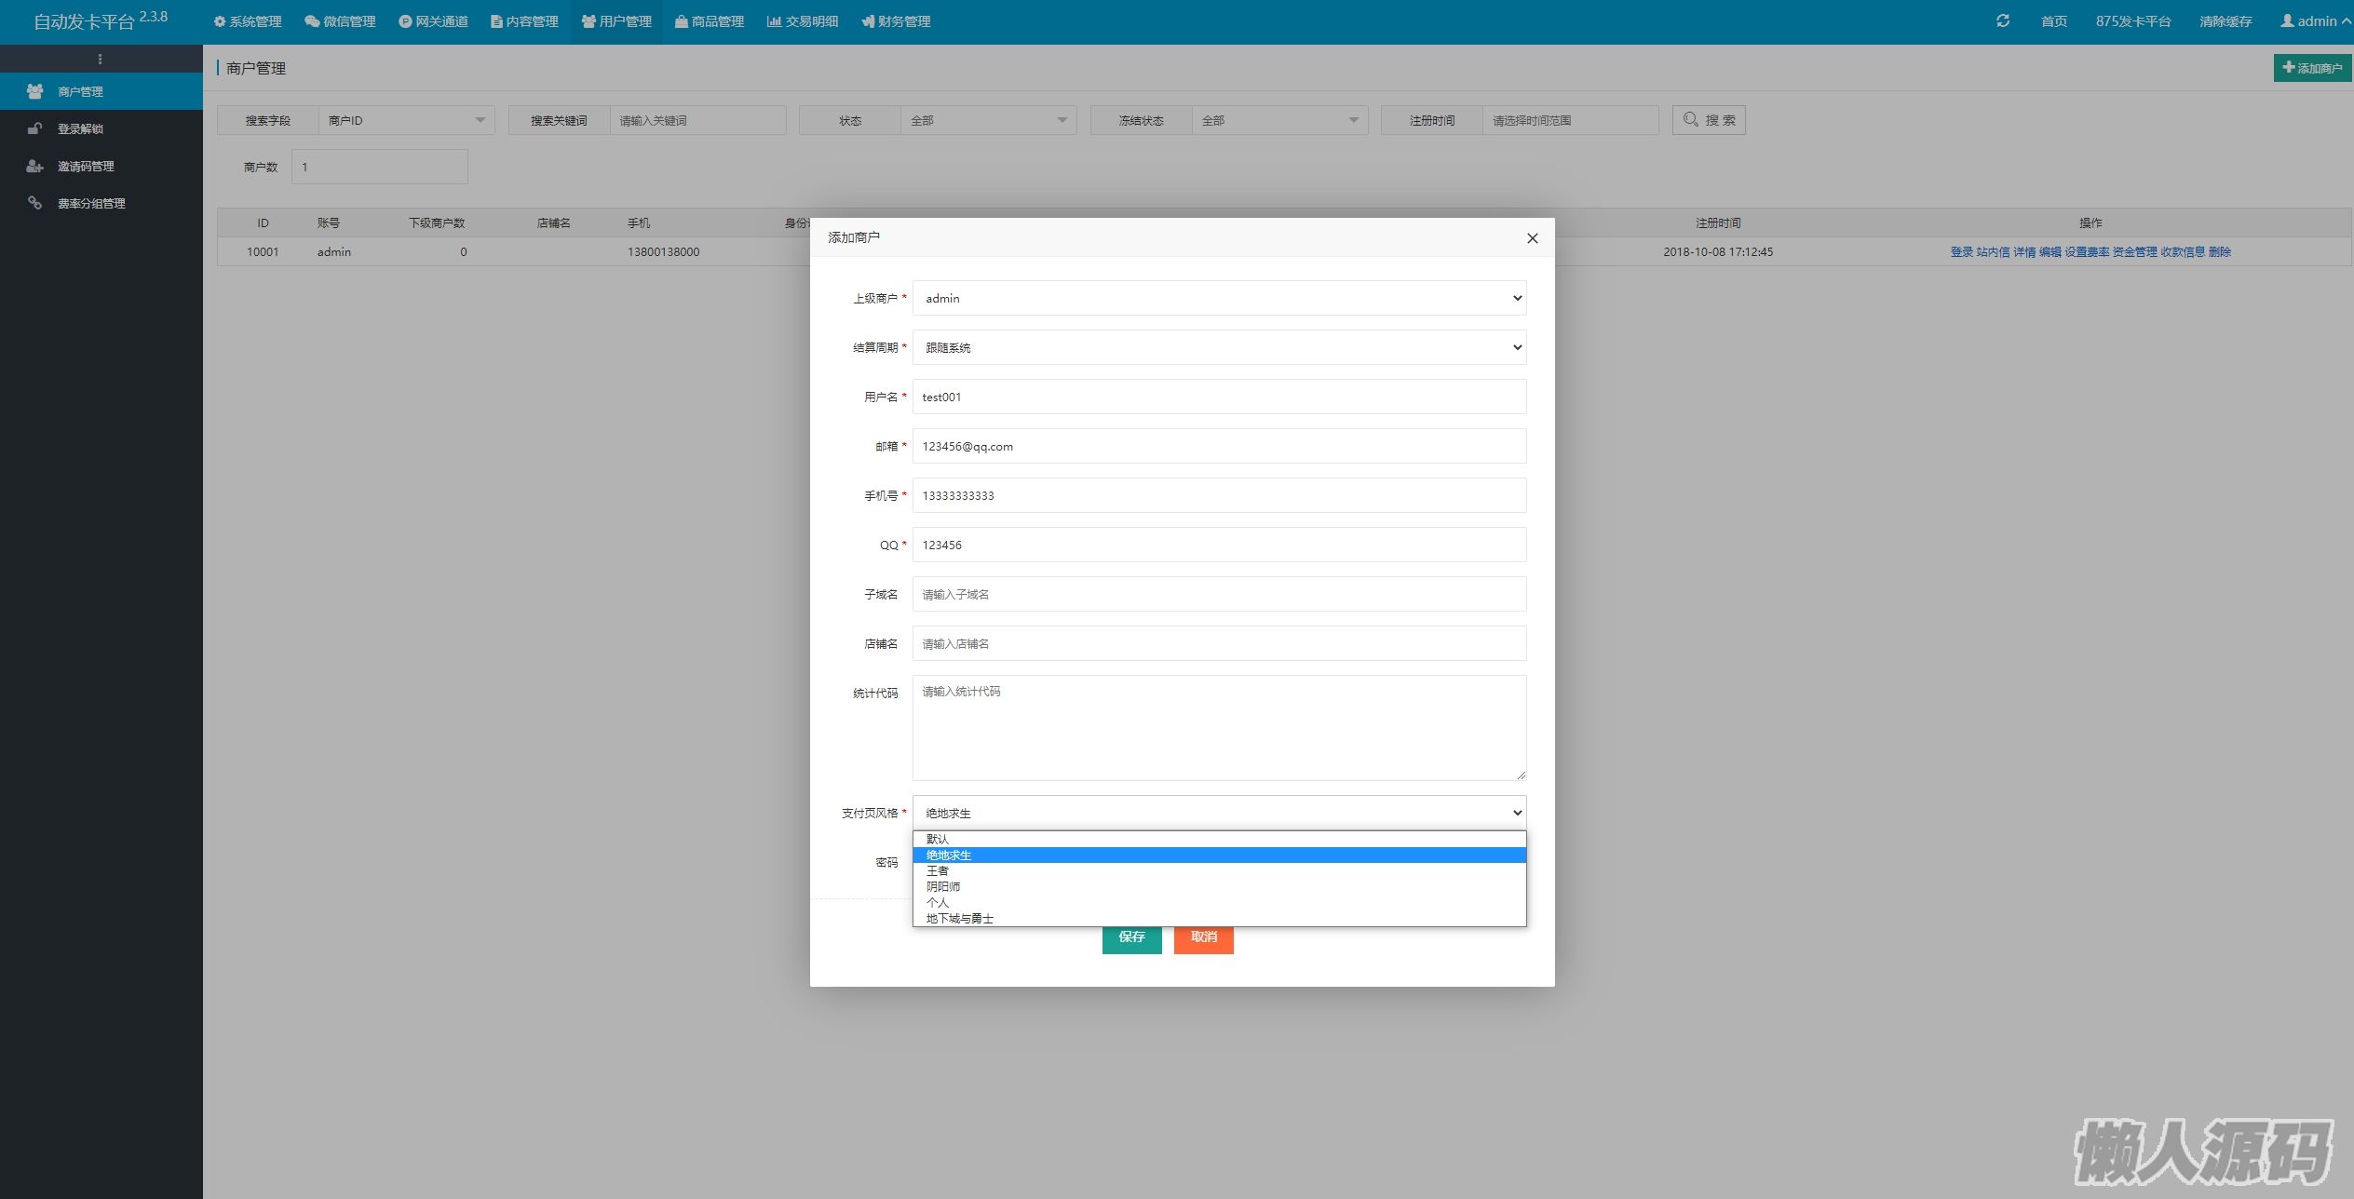Click the 搜索 magnifier button
This screenshot has height=1199, width=2354.
tap(1709, 120)
